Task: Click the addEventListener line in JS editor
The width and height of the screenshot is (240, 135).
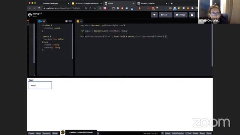Action: pos(124,36)
